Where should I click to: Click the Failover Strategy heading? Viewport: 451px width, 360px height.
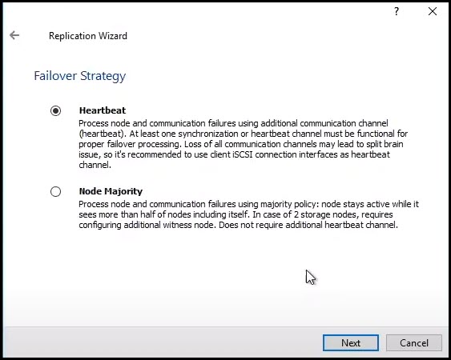[79, 76]
